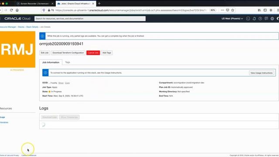Open the US West (Phoenix) region dropdown
This screenshot has width=279, height=157.
232,18
